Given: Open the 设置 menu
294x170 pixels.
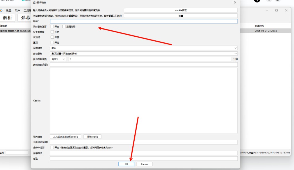Looking at the screenshot, I should (9, 10).
